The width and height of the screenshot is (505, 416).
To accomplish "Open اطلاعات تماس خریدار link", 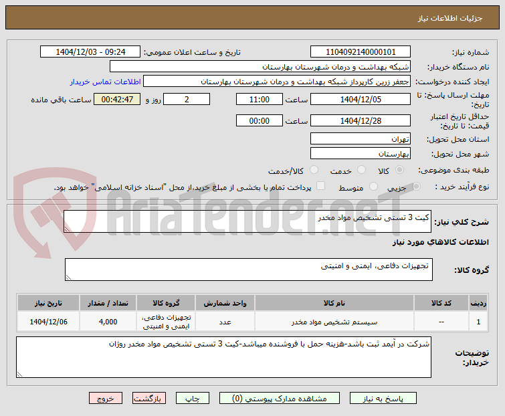I will [105, 82].
